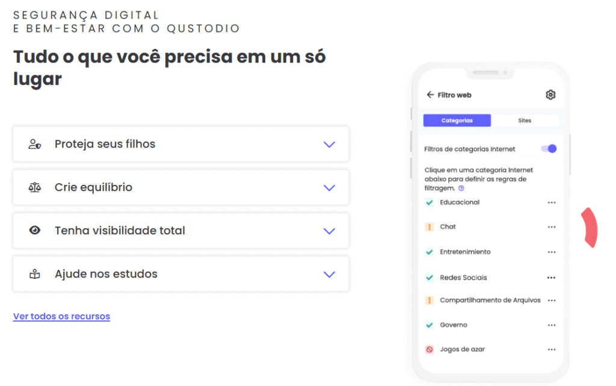Open the Ver todos os recursos link
616x386 pixels.
61,316
